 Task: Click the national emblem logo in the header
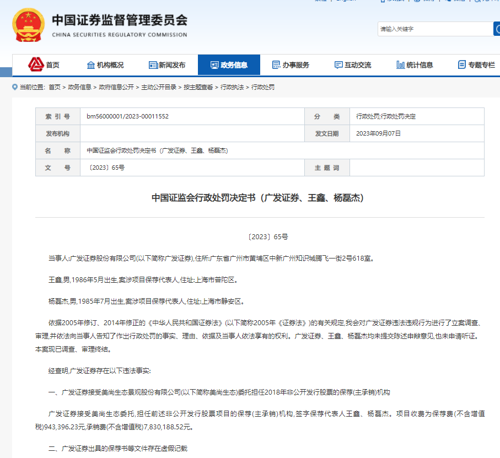[28, 25]
